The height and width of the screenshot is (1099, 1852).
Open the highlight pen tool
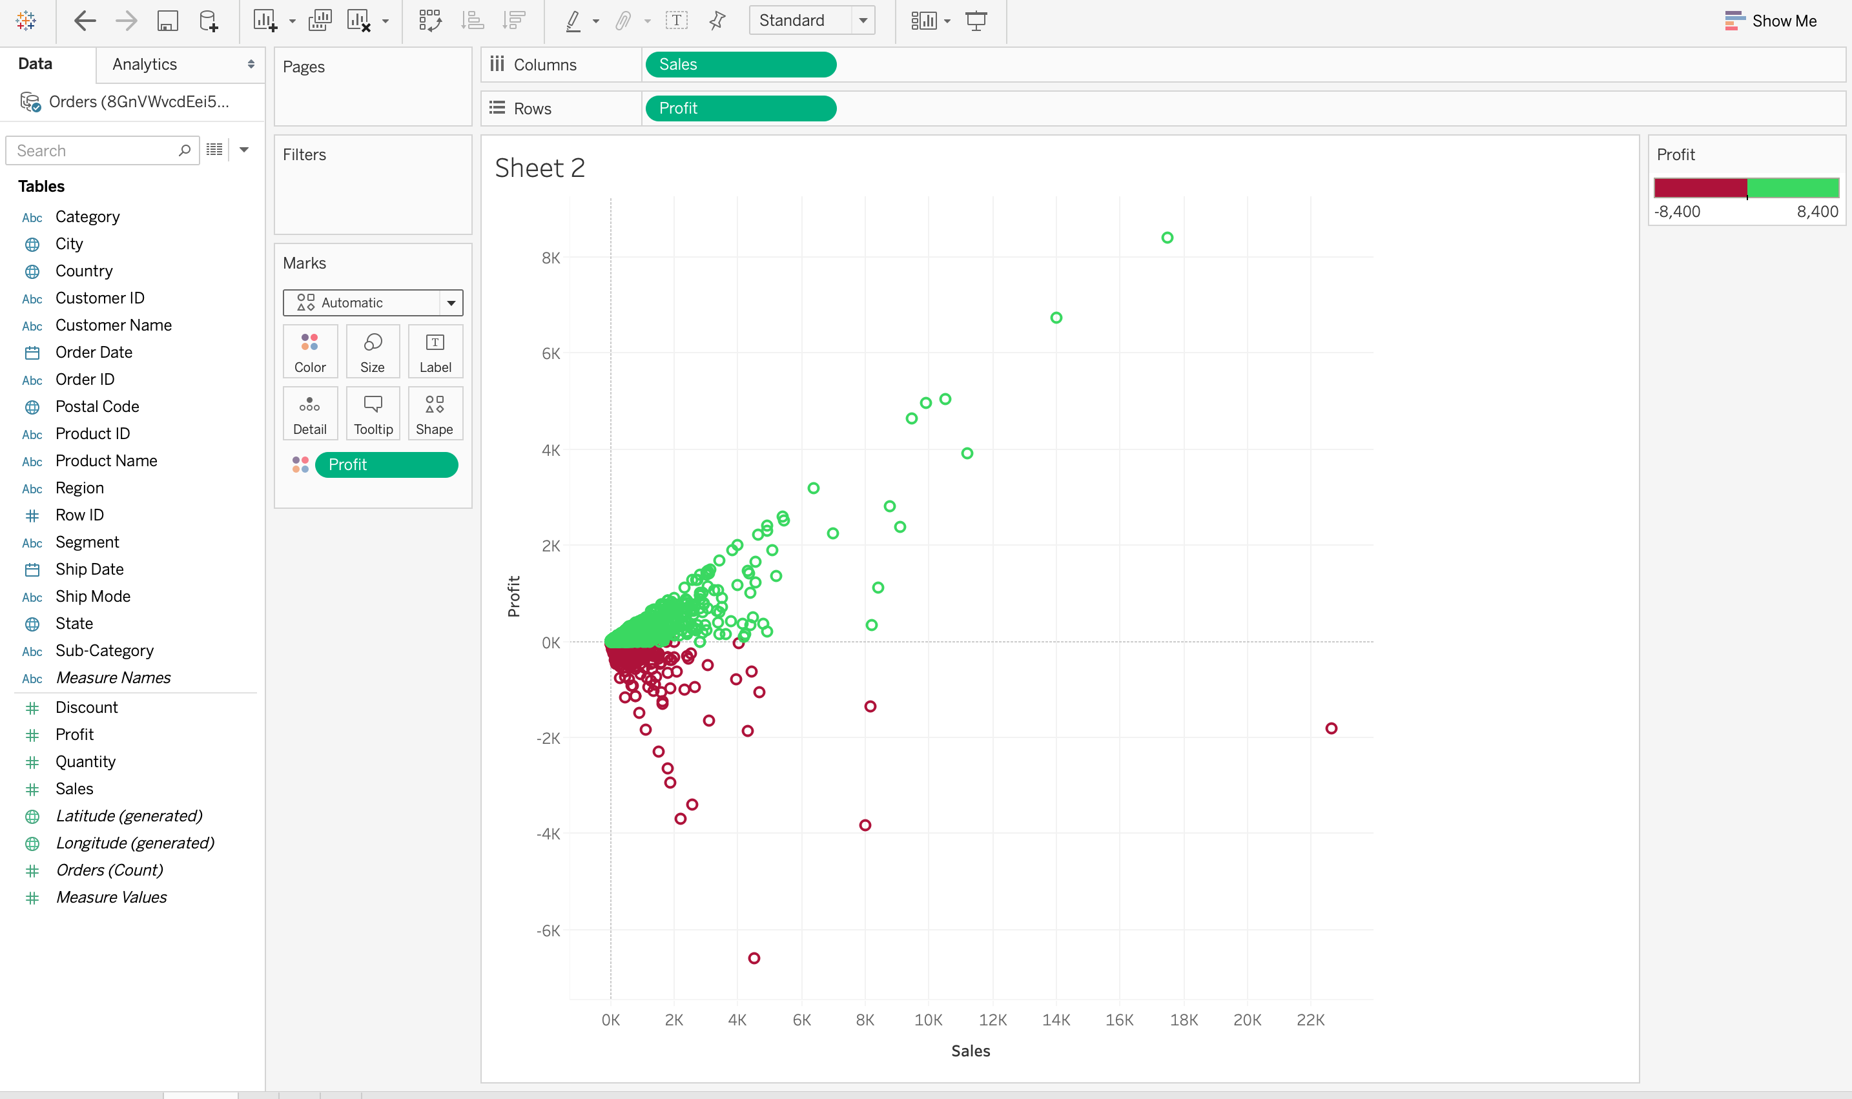point(573,20)
